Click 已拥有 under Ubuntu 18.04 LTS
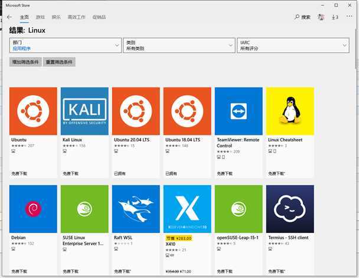Viewport: 359px width, 278px height. 171,174
